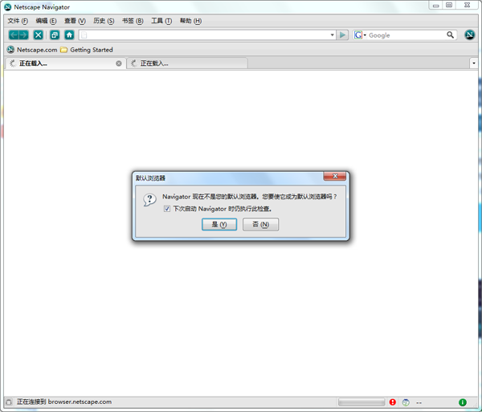Open the search engine selector dropdown arrow

pyautogui.click(x=365, y=35)
